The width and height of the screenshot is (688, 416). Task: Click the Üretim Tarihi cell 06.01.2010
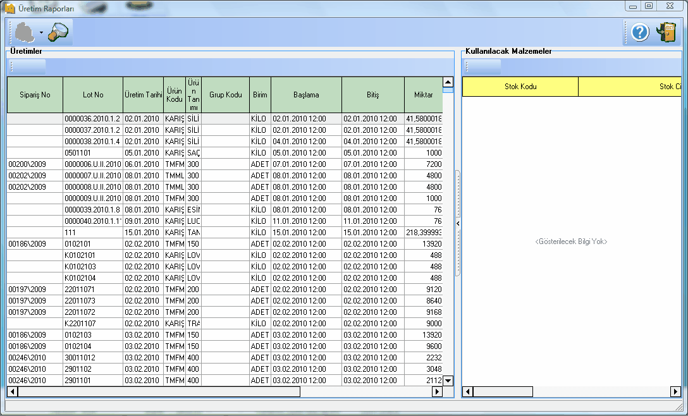144,164
